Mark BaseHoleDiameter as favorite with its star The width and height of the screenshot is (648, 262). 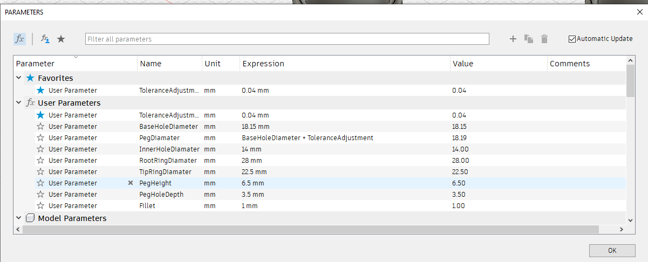pyautogui.click(x=40, y=127)
